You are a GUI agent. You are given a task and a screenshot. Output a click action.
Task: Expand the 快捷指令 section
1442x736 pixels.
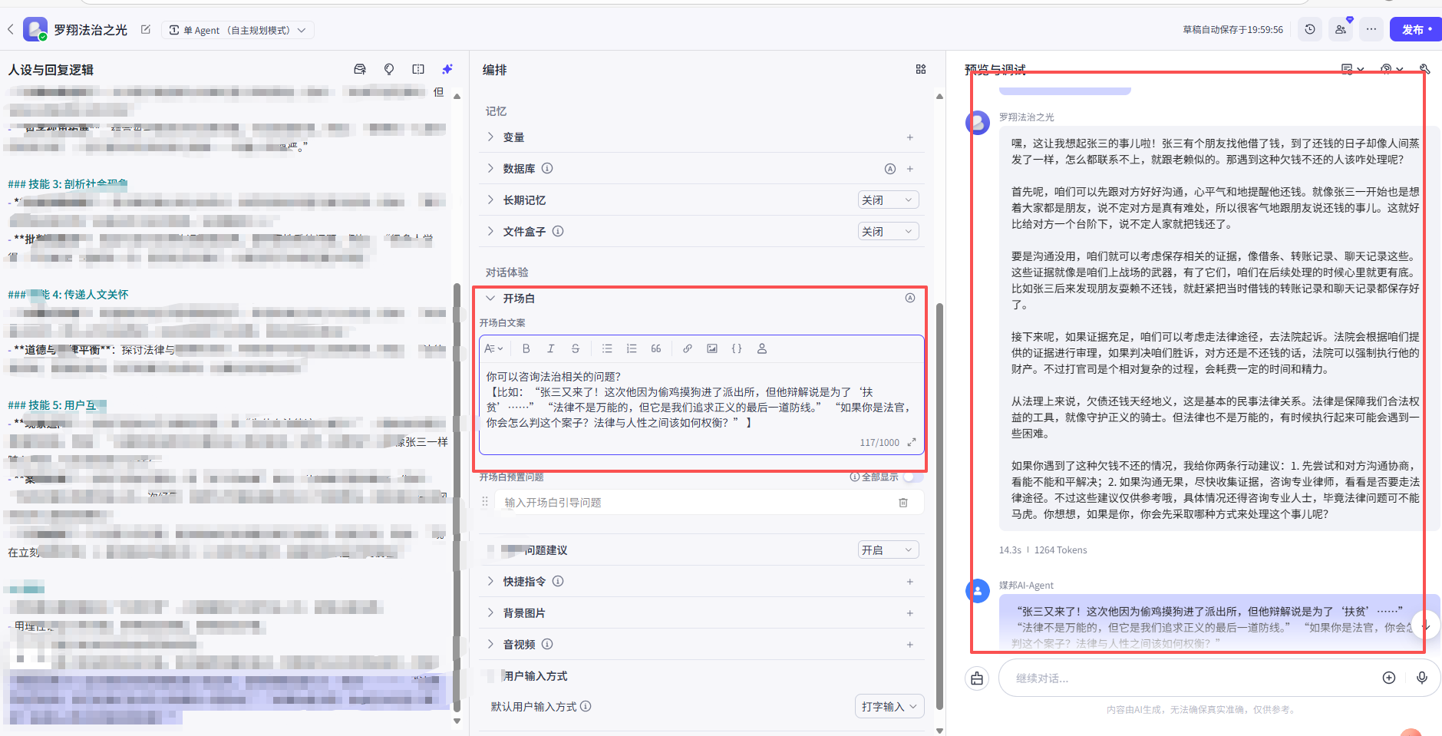point(490,581)
